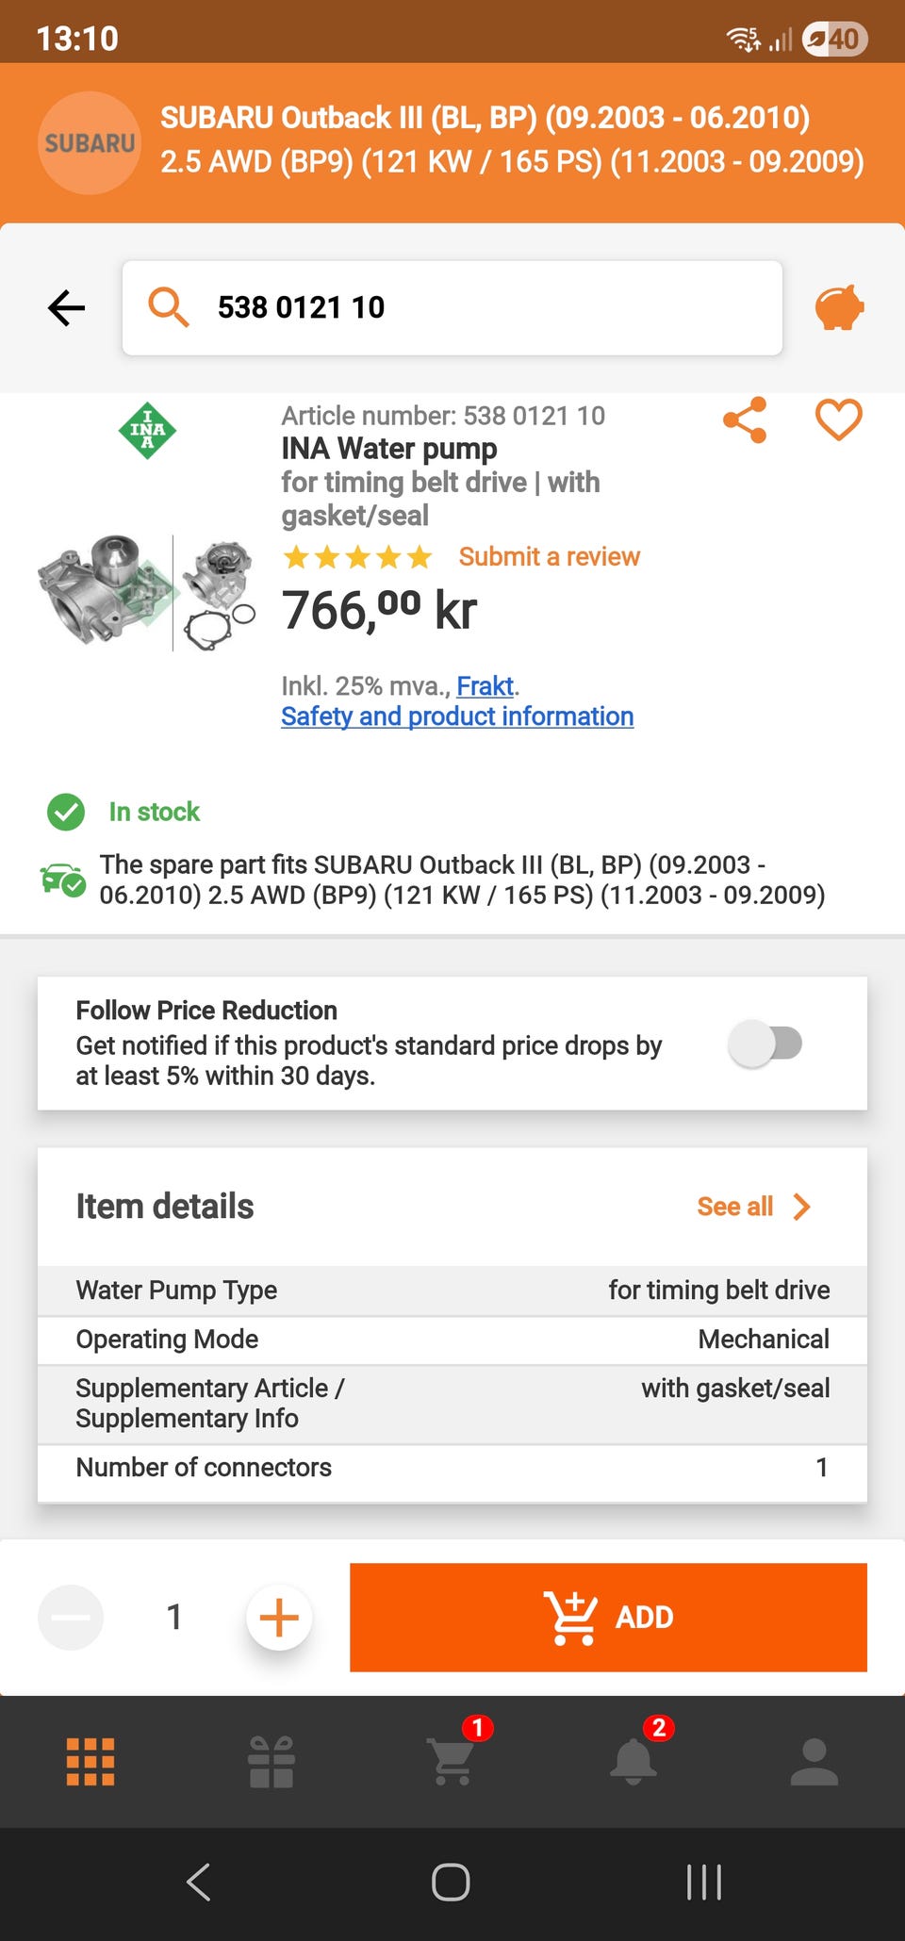Tap the search field containing 538 0121 10
This screenshot has height=1941, width=905.
(452, 308)
